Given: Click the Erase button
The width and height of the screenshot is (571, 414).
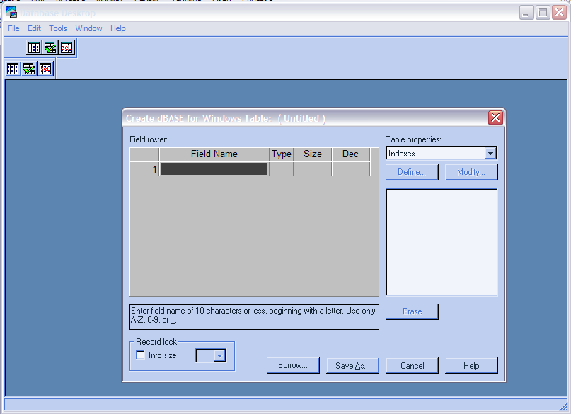Looking at the screenshot, I should point(412,311).
